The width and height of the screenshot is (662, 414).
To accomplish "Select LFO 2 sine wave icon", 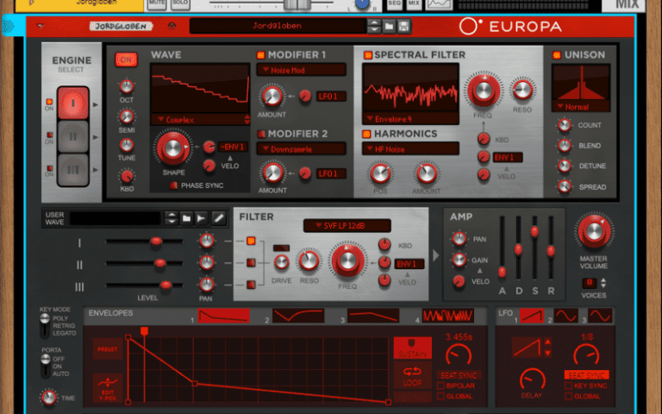I will pos(565,317).
